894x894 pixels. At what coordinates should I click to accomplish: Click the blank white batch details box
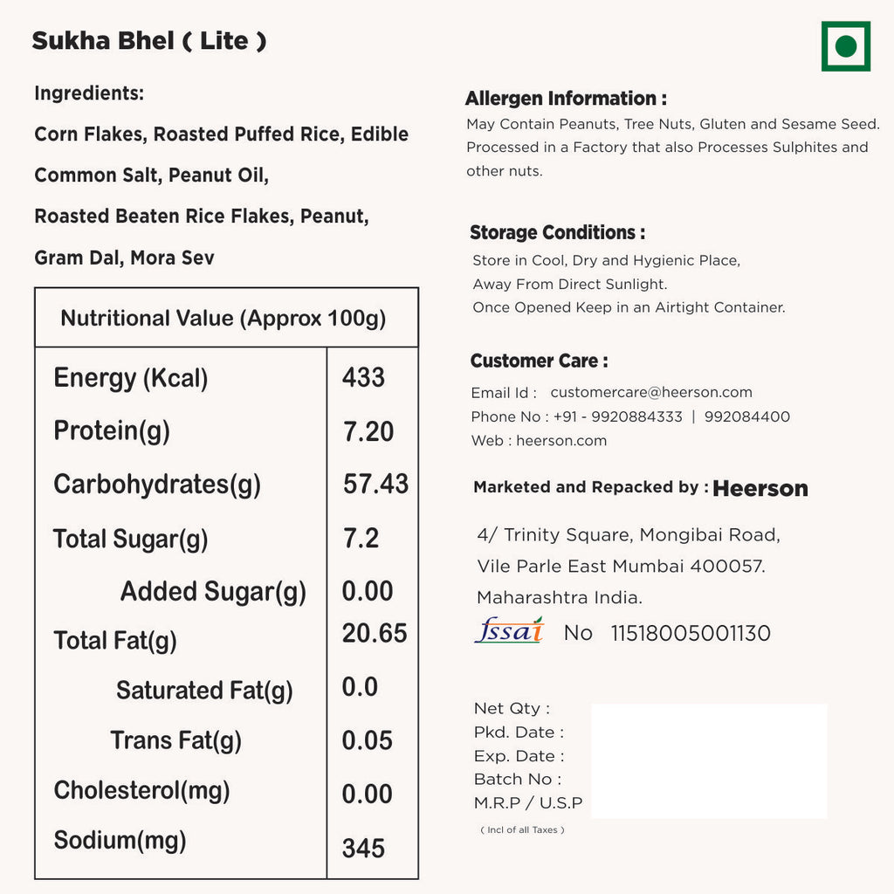coord(709,760)
